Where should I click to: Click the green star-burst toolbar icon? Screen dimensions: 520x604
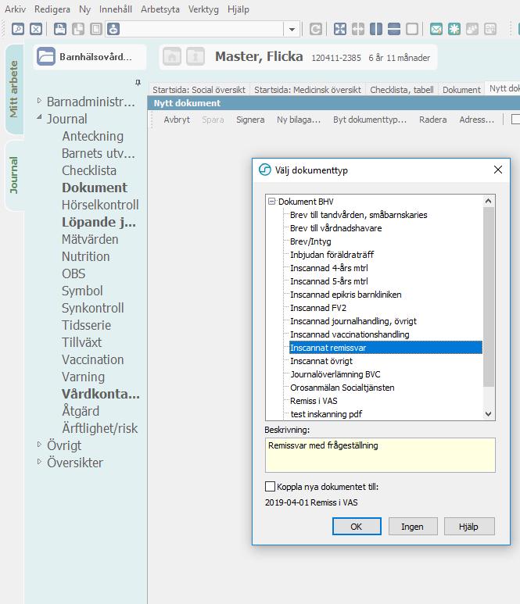(x=454, y=29)
